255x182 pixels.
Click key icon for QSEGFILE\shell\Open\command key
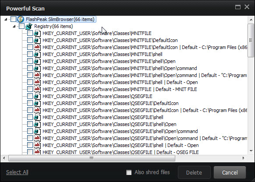(37, 131)
